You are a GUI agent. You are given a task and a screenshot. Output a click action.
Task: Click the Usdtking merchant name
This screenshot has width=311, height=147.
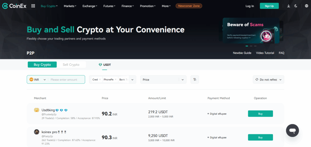pyautogui.click(x=48, y=110)
